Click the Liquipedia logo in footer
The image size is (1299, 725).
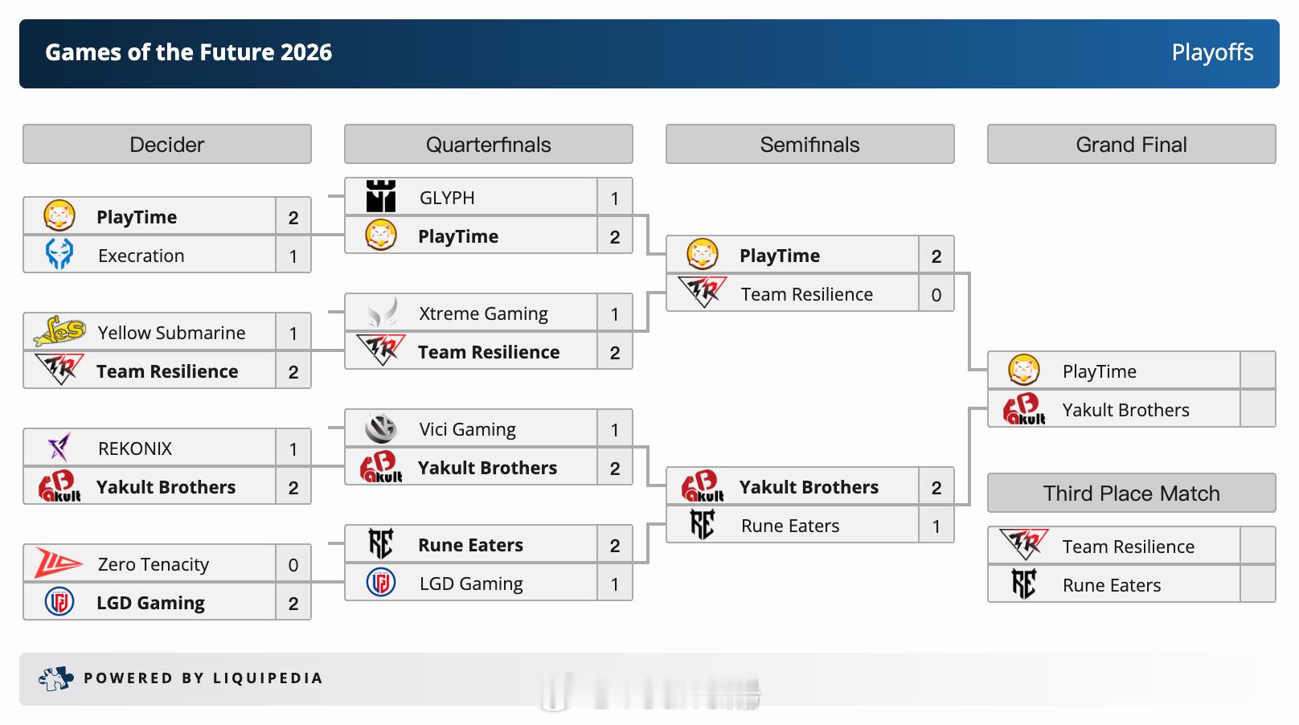55,679
